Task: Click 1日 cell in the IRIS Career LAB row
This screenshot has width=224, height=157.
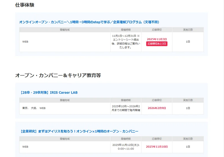Action: (188, 108)
